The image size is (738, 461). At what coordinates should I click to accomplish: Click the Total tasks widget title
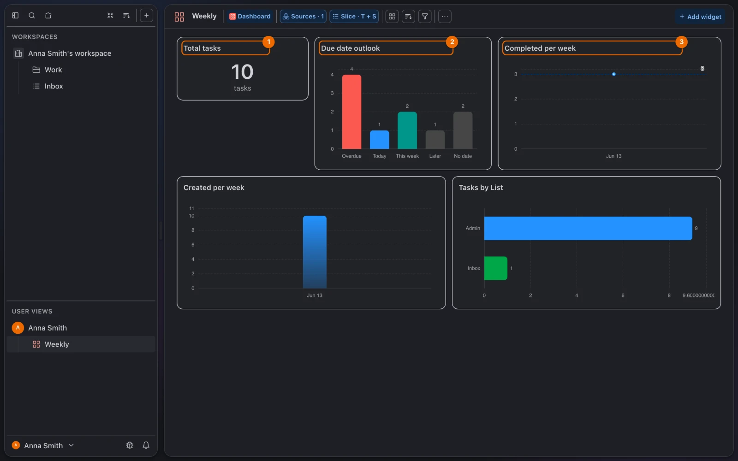tap(202, 48)
